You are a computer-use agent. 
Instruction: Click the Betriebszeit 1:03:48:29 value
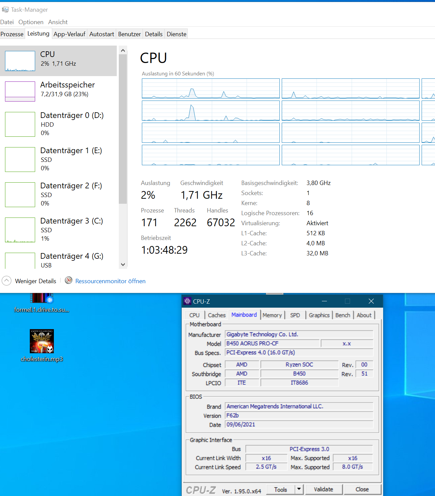tap(164, 250)
